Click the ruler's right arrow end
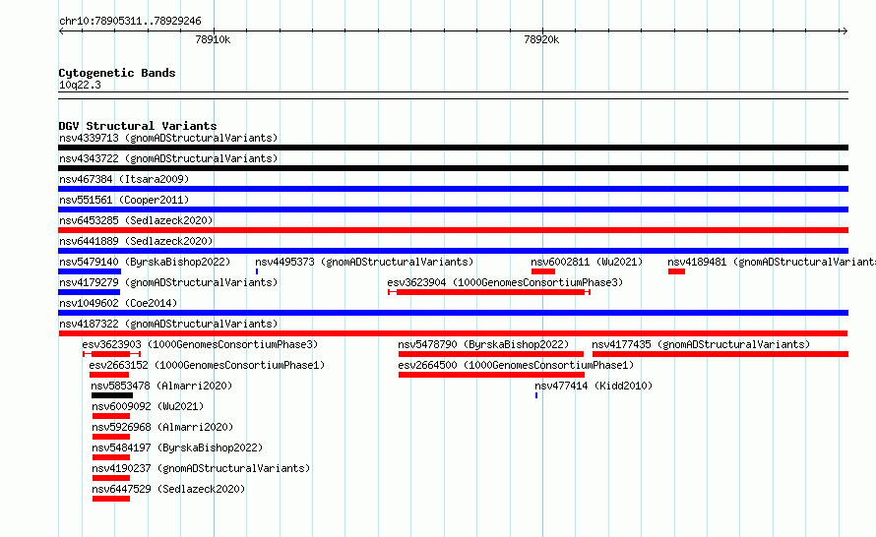 pyautogui.click(x=845, y=31)
